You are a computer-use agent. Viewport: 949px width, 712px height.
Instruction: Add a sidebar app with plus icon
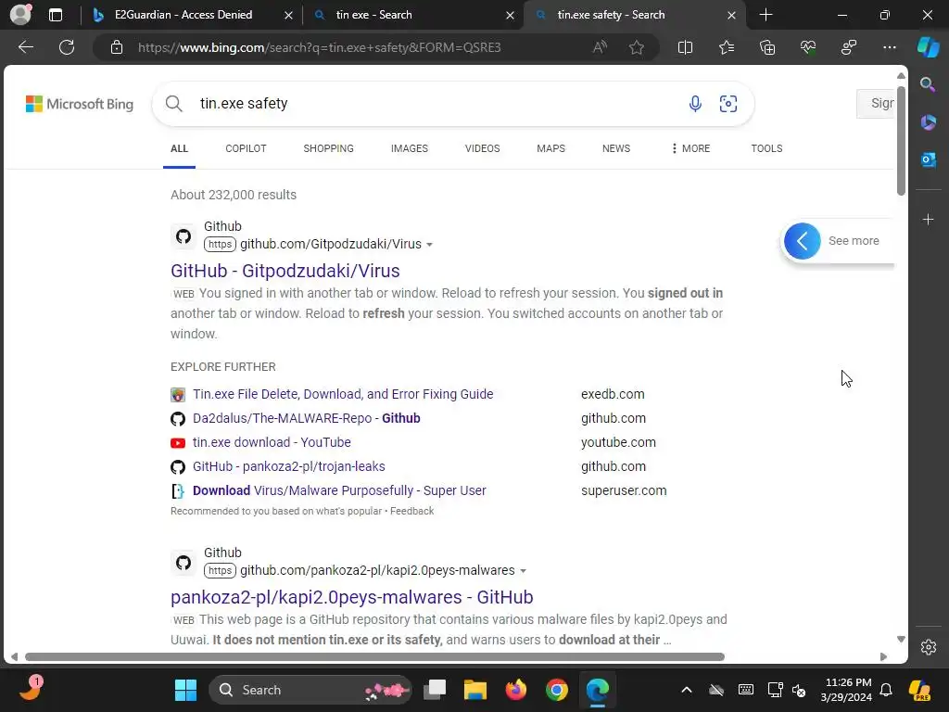point(928,219)
